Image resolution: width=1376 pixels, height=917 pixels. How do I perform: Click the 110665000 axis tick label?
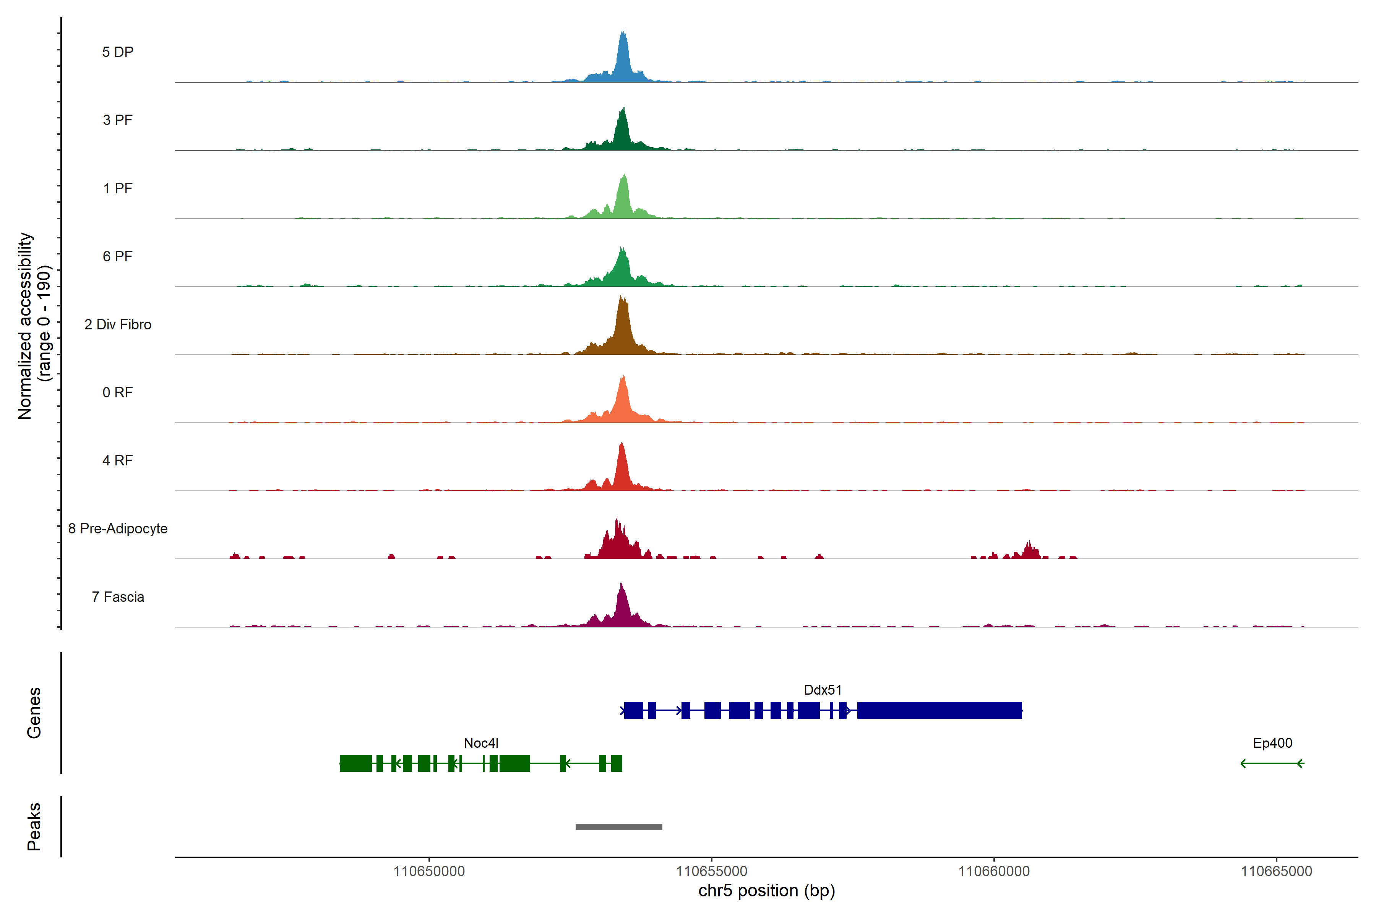click(x=1276, y=871)
